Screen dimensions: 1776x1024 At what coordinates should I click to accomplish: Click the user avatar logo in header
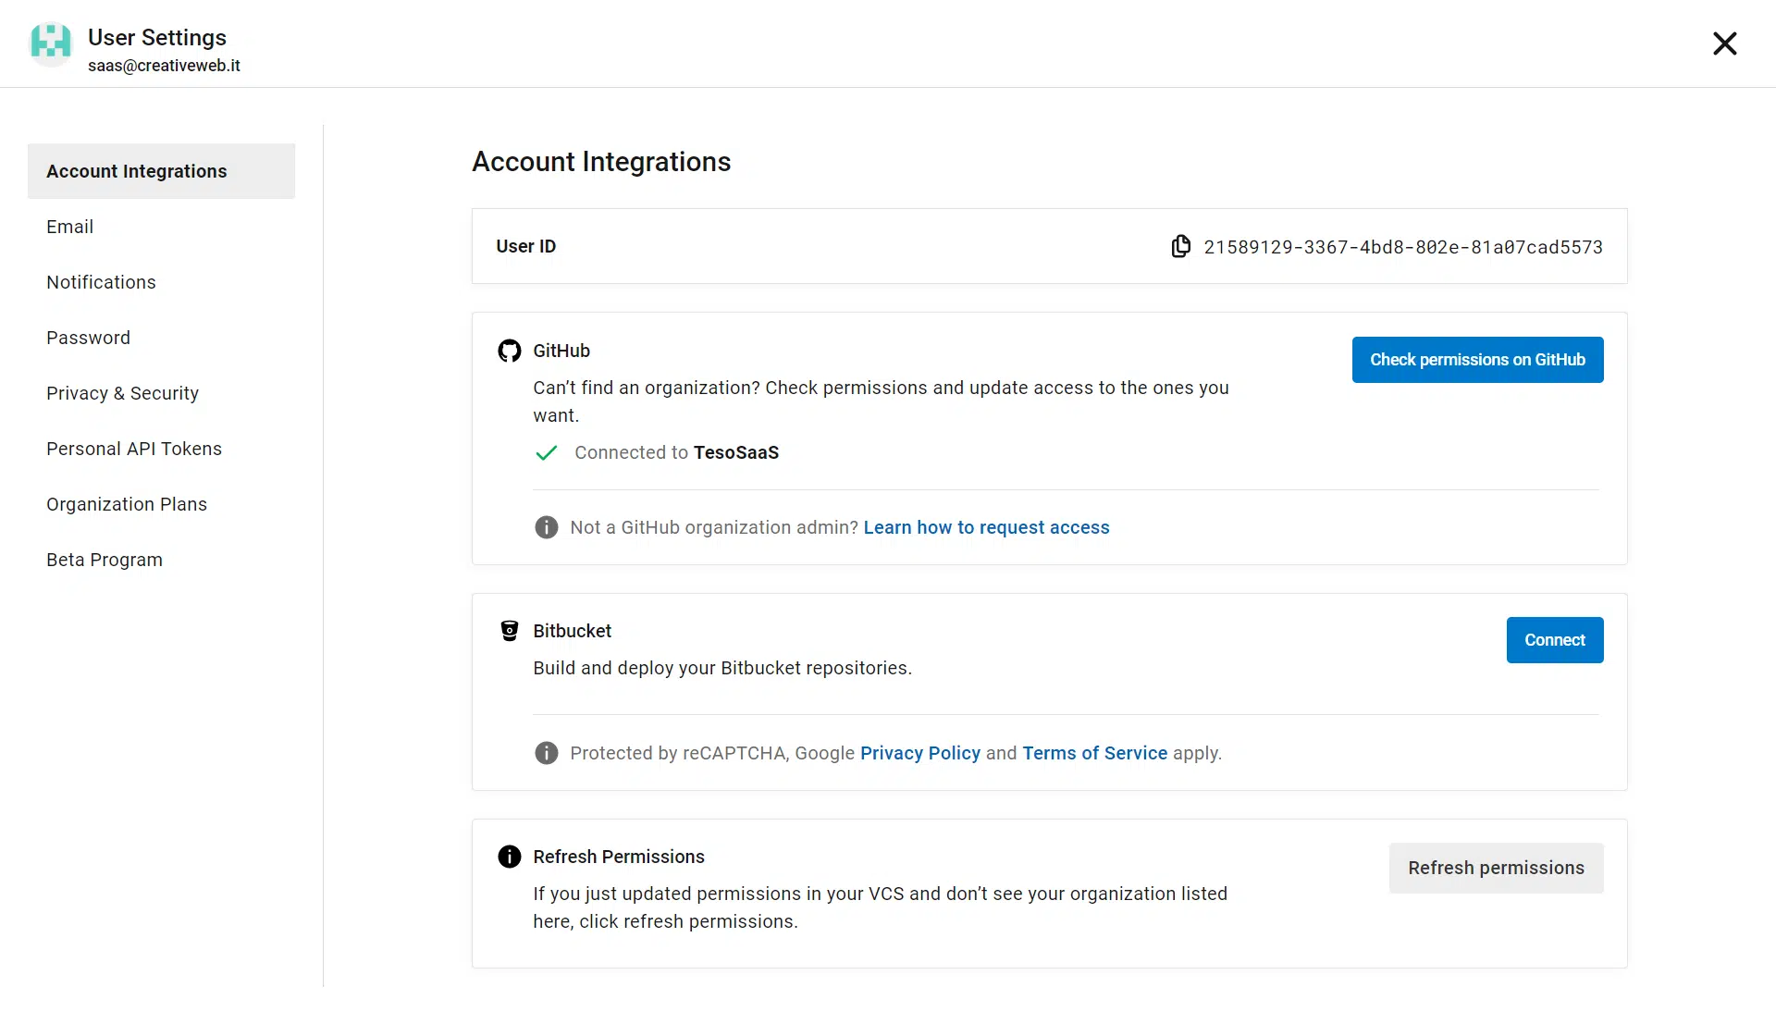51,43
